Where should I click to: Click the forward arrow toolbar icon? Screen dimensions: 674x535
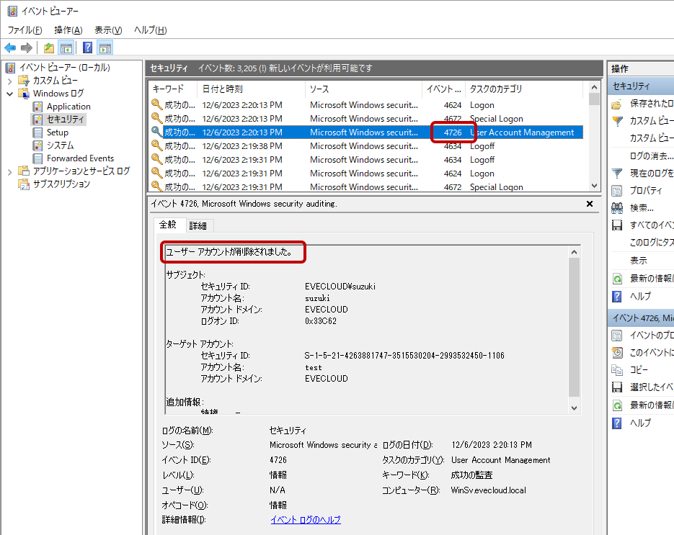coord(27,48)
